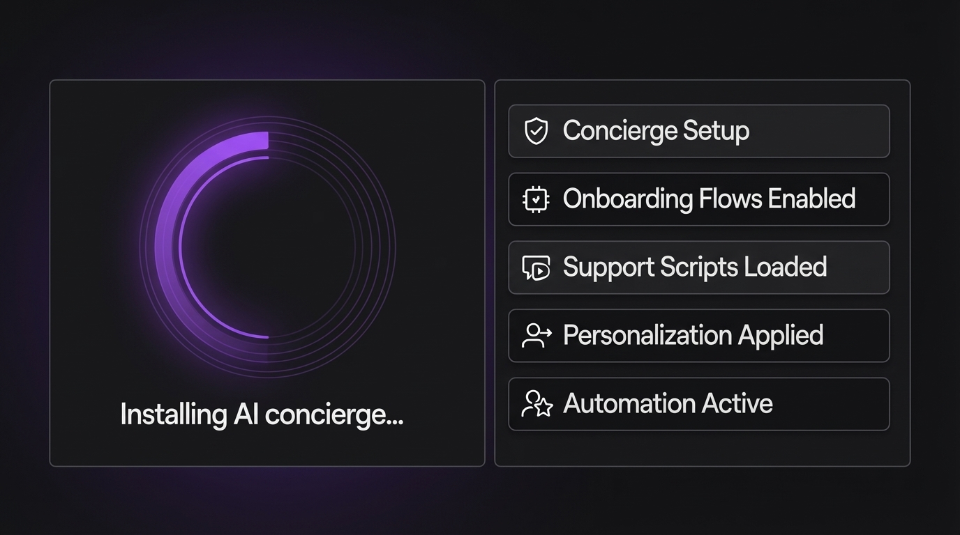This screenshot has height=535, width=960.
Task: Choose the "Personalization Applied" label text
Action: (693, 336)
